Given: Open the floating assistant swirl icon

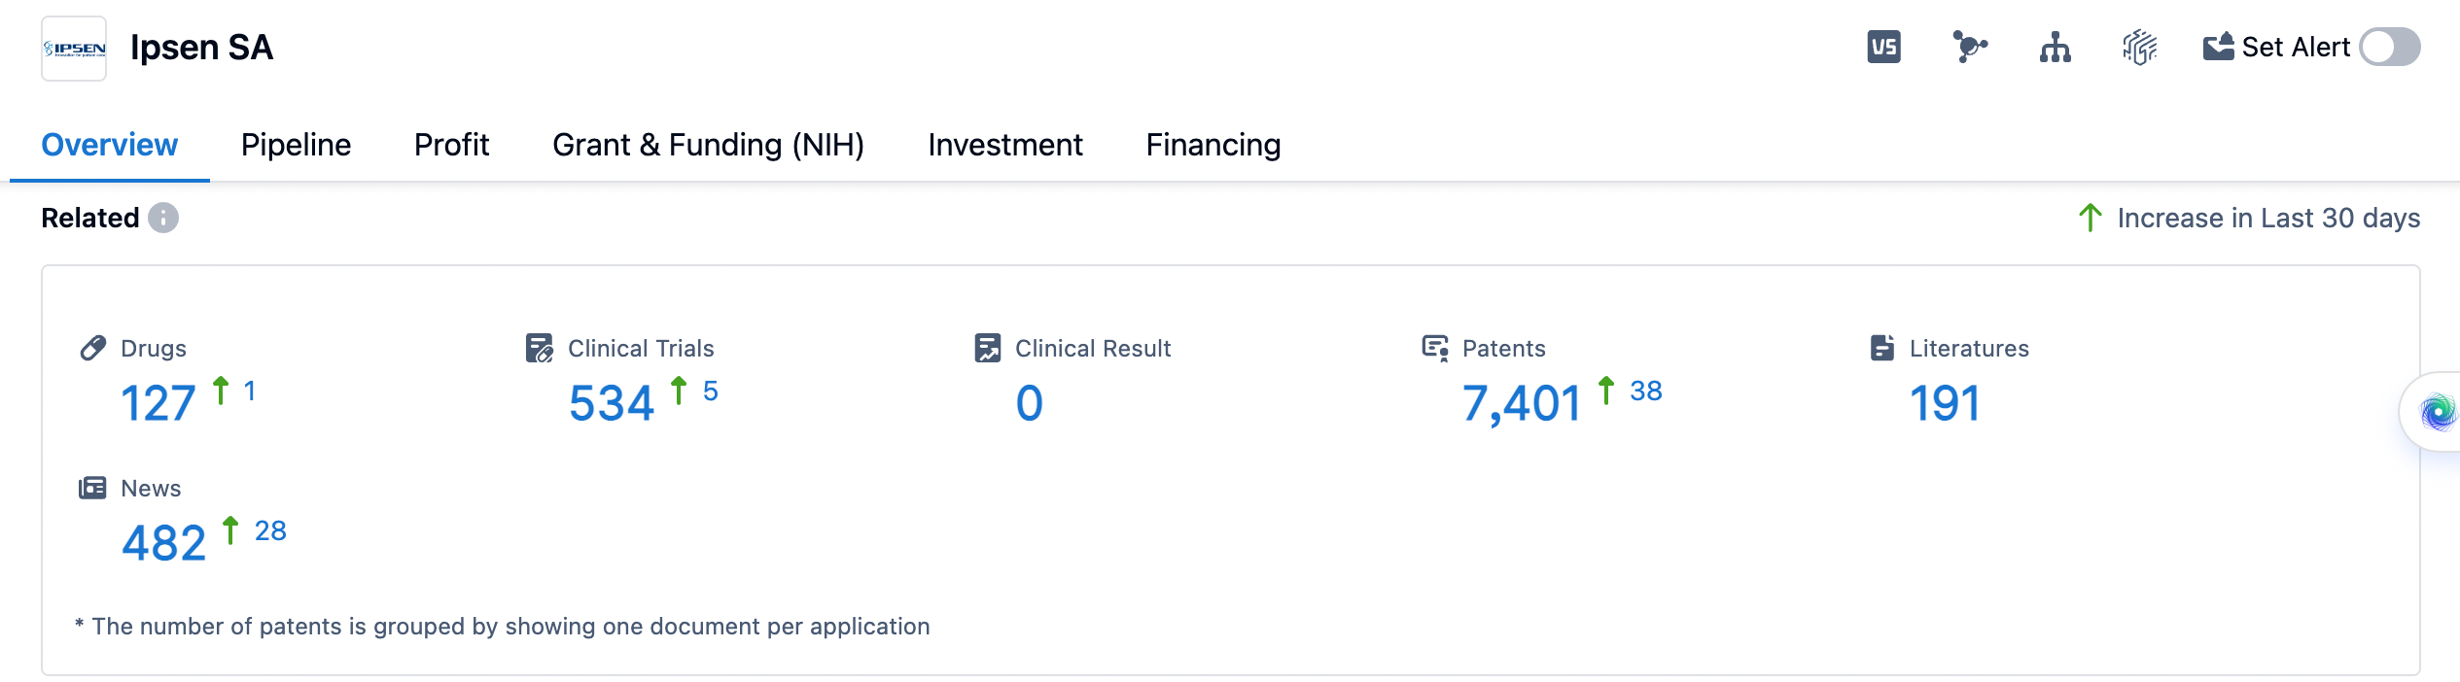Looking at the screenshot, I should tap(2438, 412).
